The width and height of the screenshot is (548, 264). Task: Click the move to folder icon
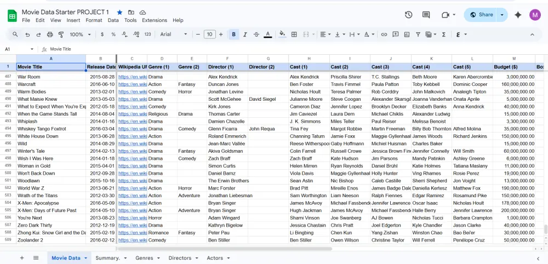tap(131, 12)
